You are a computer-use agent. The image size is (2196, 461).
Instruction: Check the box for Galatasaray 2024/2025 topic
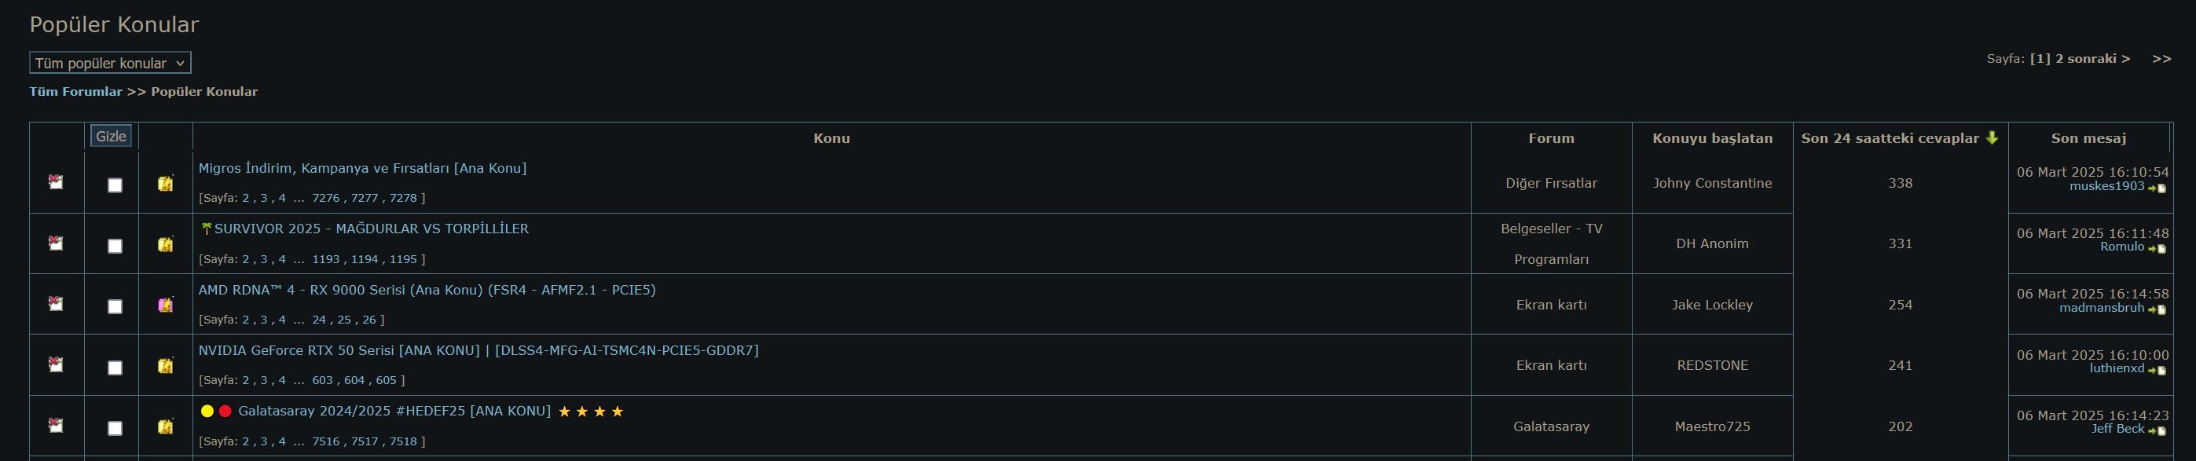click(115, 428)
